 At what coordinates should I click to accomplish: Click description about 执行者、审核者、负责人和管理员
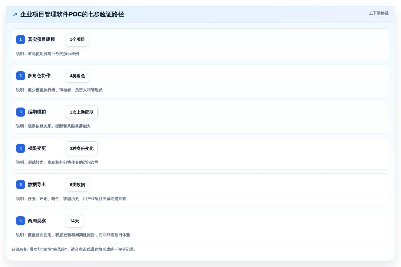(x=59, y=90)
